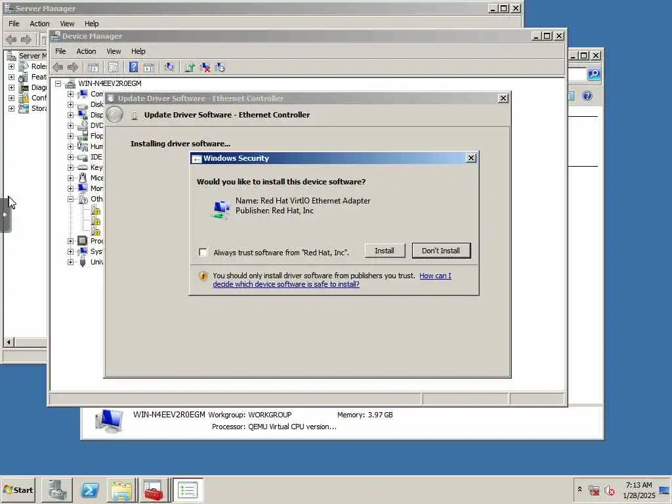Screen dimensions: 672x504
Task: Open Help menu in Device Manager
Action: click(x=138, y=51)
